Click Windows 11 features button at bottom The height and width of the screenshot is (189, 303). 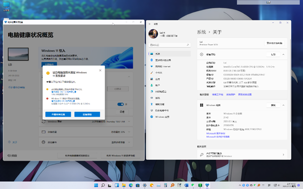click(121, 155)
